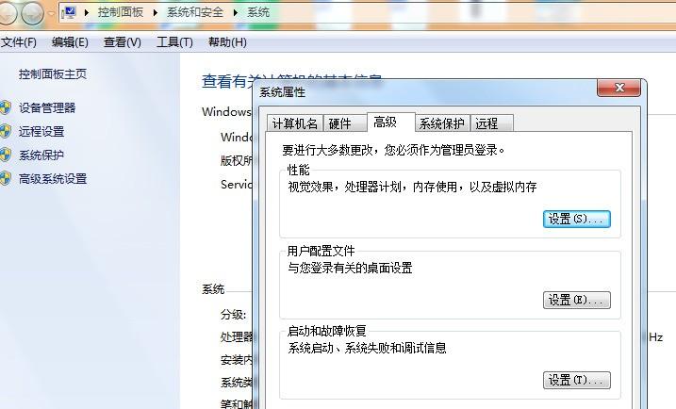This screenshot has width=676, height=409.
Task: Open 设备管理器 link in sidebar
Action: (x=47, y=107)
